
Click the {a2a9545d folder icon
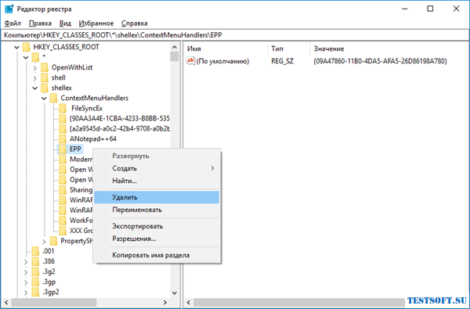point(63,128)
